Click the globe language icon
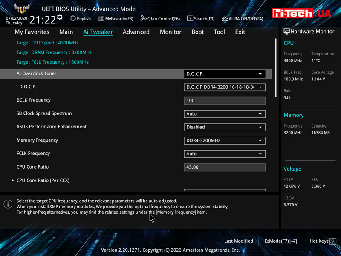Screen dimensions: 341x256 click(73, 18)
